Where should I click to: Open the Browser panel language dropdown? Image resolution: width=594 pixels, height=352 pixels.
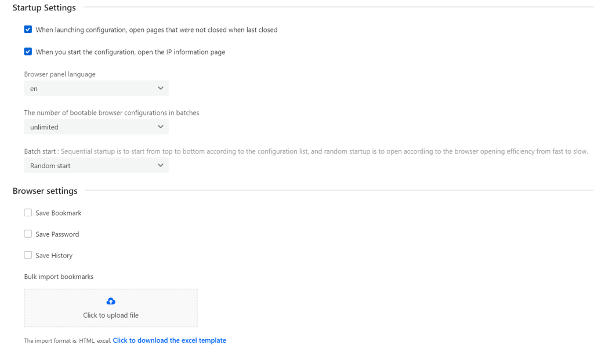click(x=96, y=88)
